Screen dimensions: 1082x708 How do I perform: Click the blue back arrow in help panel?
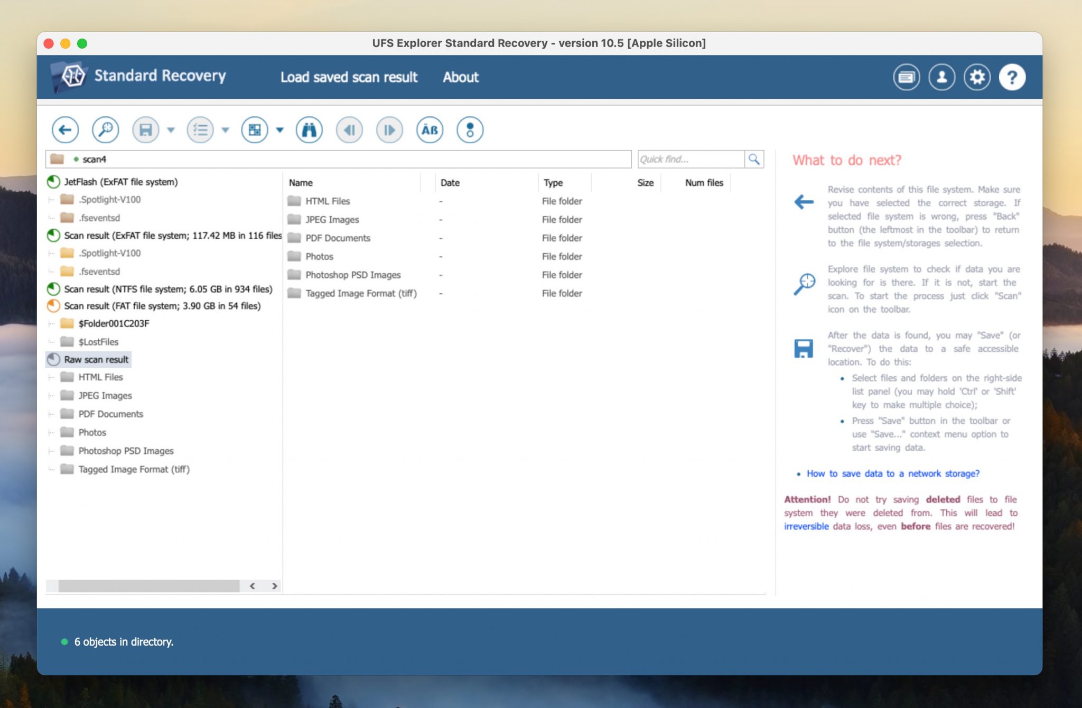coord(804,202)
